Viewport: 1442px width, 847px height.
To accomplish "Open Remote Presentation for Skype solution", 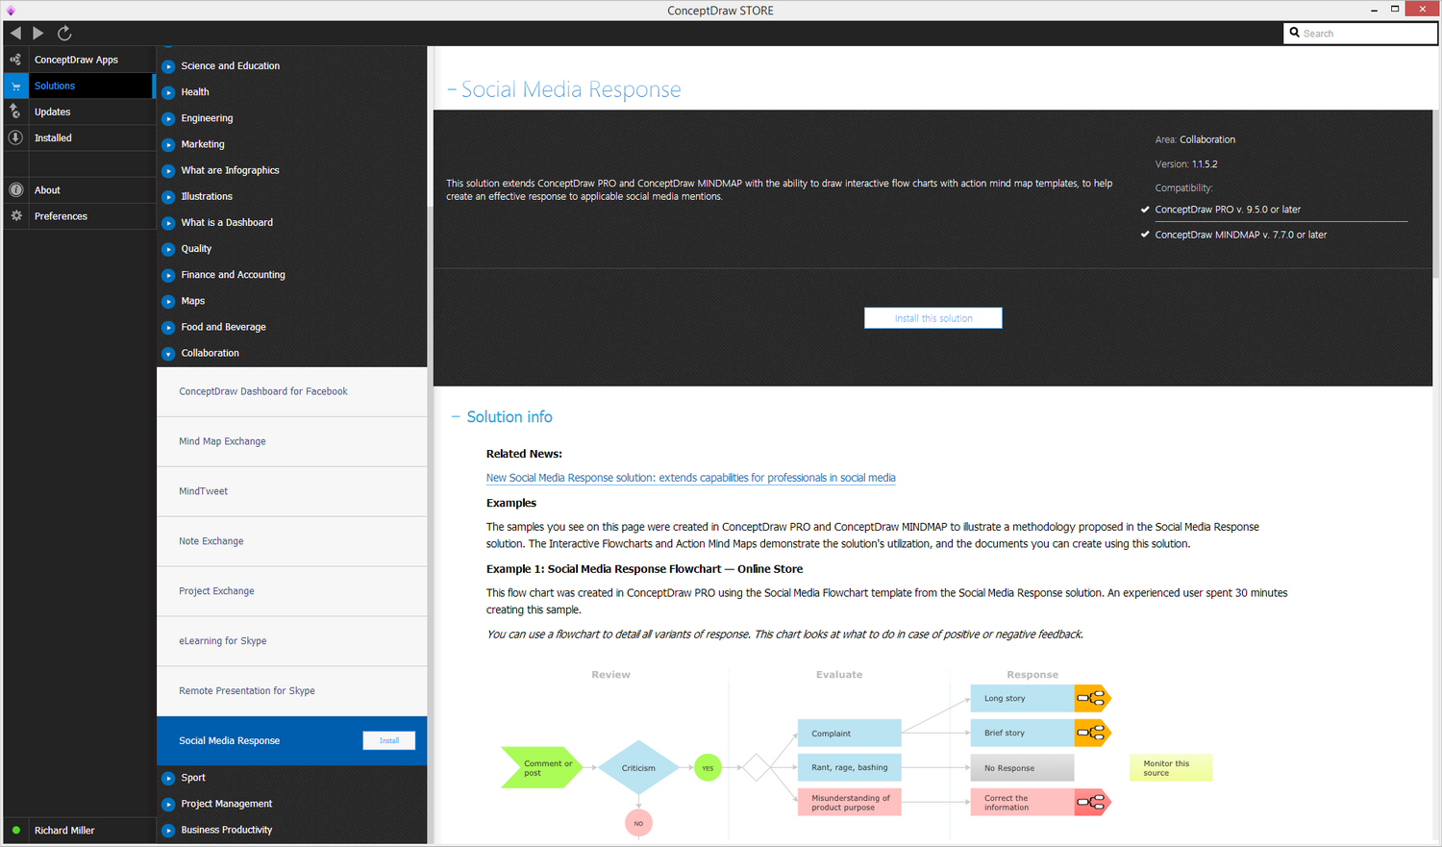I will (291, 692).
